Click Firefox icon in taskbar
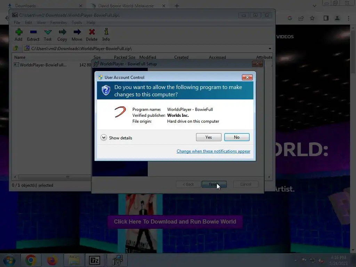The width and height of the screenshot is (356, 267). [x=52, y=260]
